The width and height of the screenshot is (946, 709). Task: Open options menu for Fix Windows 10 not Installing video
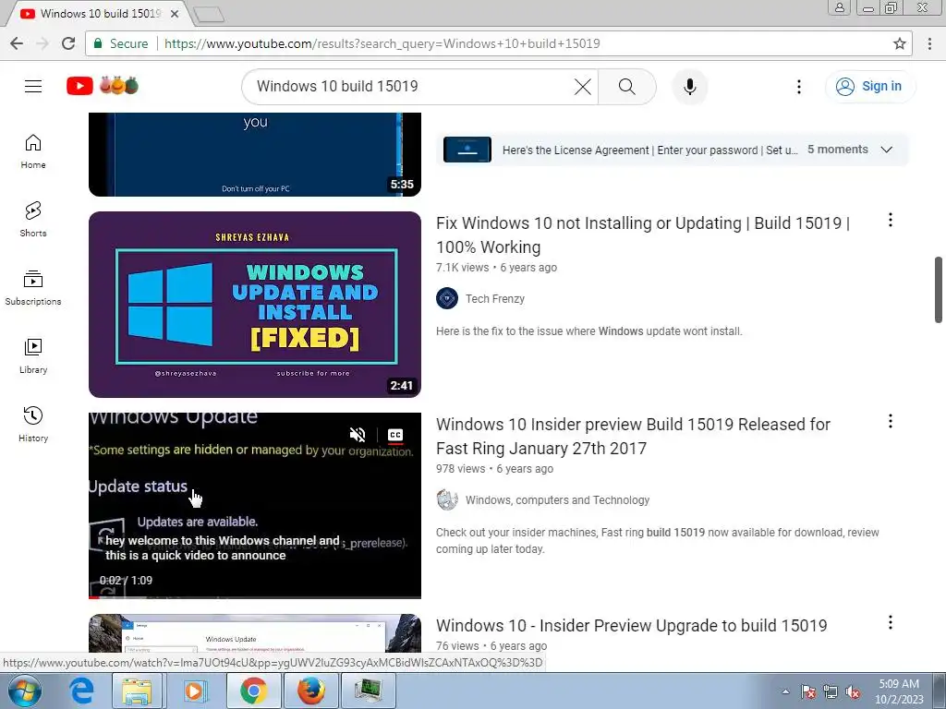pyautogui.click(x=890, y=220)
